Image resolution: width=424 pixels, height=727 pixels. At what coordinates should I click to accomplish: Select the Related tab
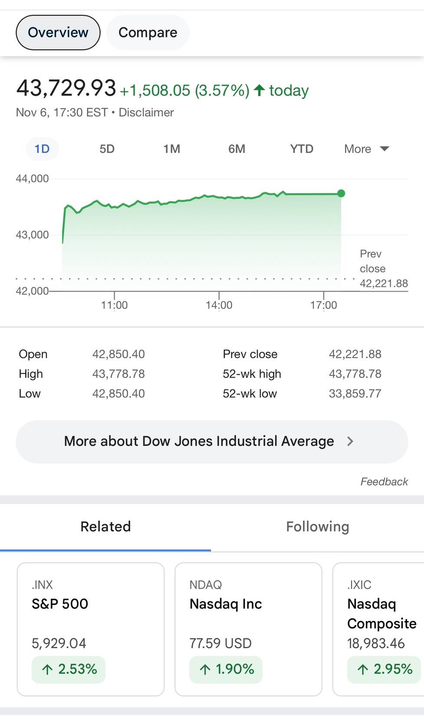coord(105,526)
